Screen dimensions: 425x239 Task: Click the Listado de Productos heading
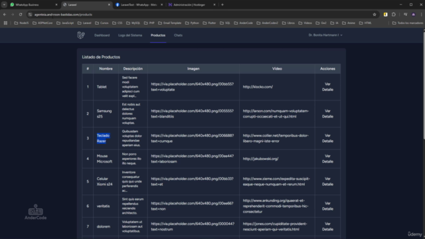point(101,57)
